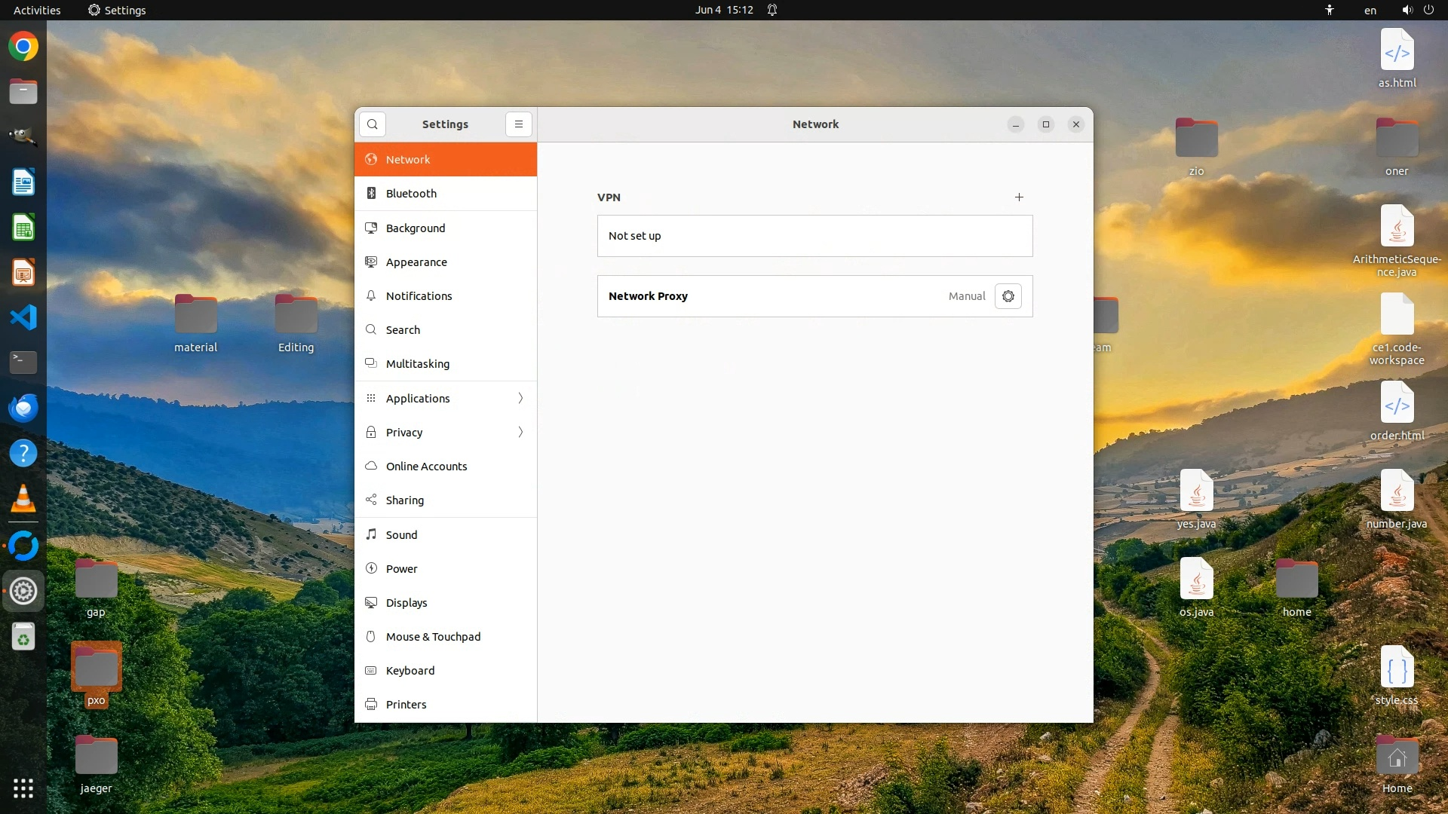Open VLC media player from dock

(23, 498)
